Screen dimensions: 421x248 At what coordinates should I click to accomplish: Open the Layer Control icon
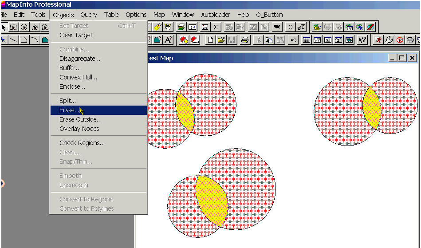click(181, 27)
